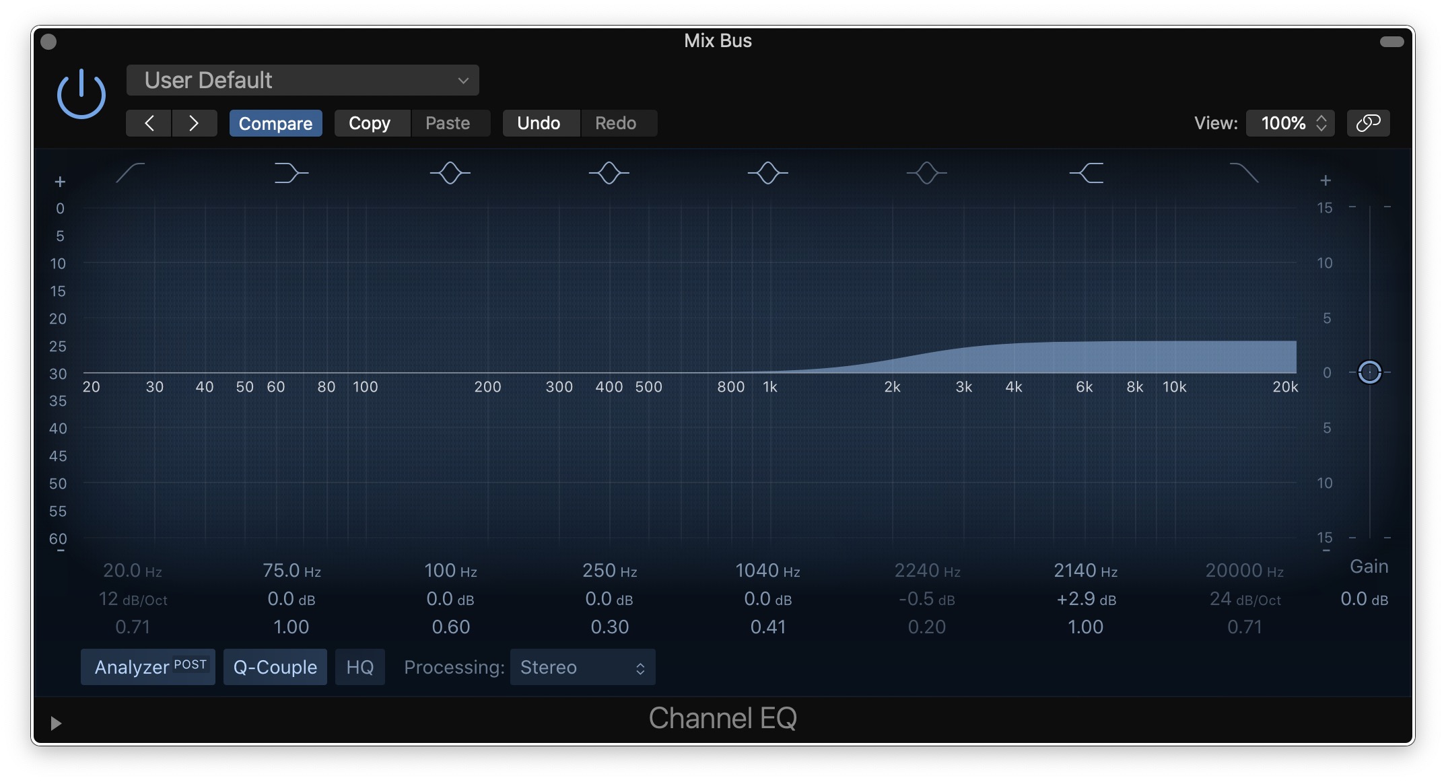
Task: Toggle the 100 Hz parametric band icon
Action: point(450,173)
